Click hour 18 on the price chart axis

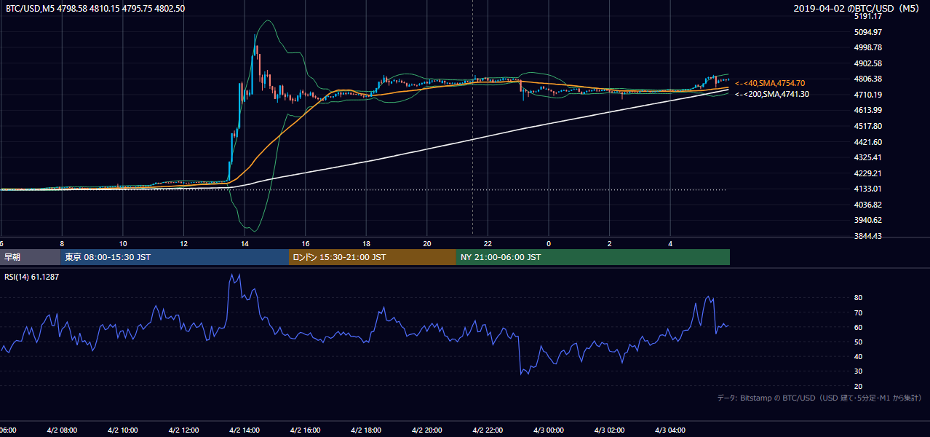pos(367,243)
